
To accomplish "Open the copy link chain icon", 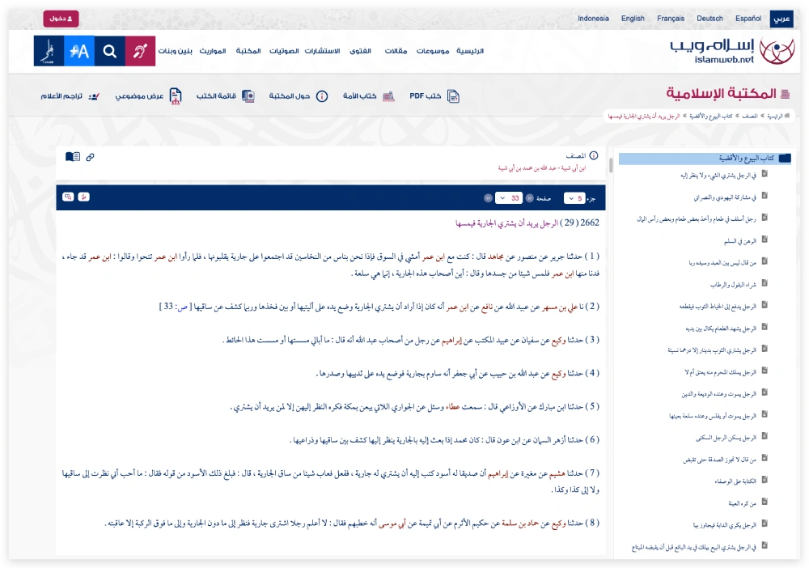I will point(90,157).
